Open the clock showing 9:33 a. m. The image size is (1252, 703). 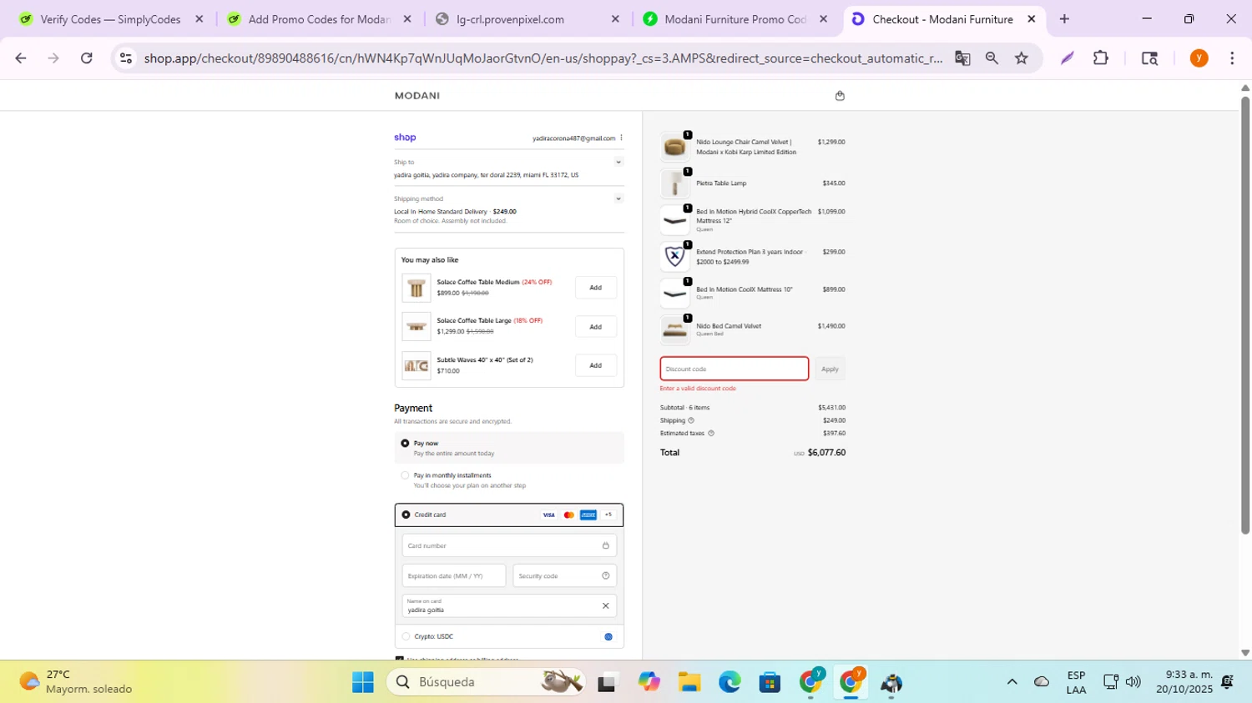(x=1184, y=683)
